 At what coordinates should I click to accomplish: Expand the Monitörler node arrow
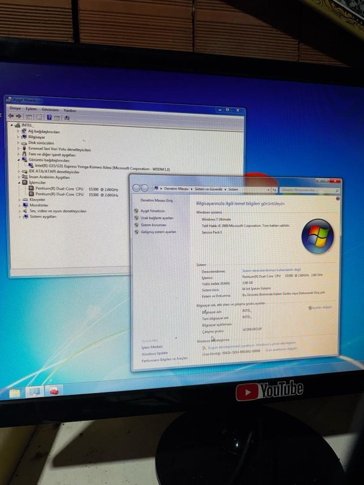[x=19, y=205]
